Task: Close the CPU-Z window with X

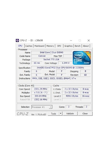Action: point(89,41)
